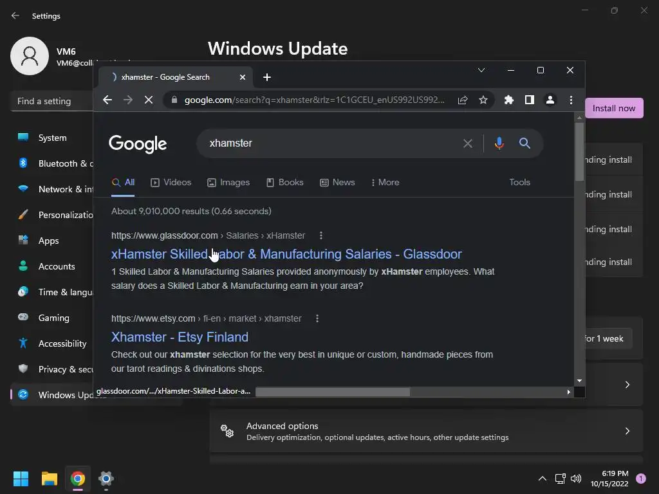The height and width of the screenshot is (494, 659).
Task: Stop loading the page in Chrome
Action: tap(149, 100)
